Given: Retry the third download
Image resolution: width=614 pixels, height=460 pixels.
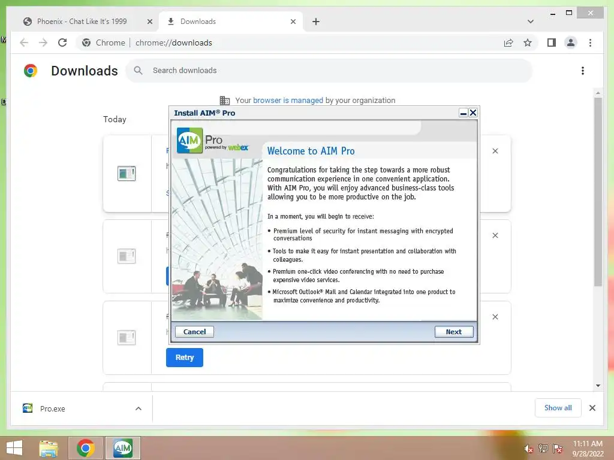Looking at the screenshot, I should pos(185,358).
